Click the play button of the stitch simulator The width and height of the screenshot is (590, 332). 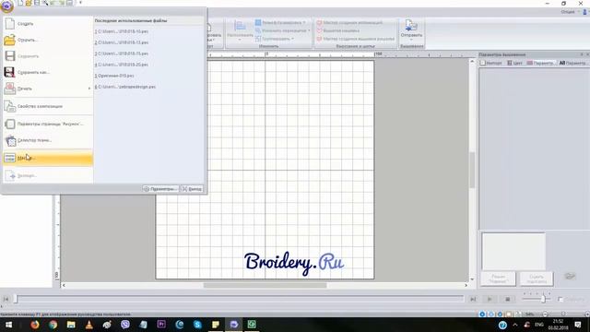coord(490,299)
